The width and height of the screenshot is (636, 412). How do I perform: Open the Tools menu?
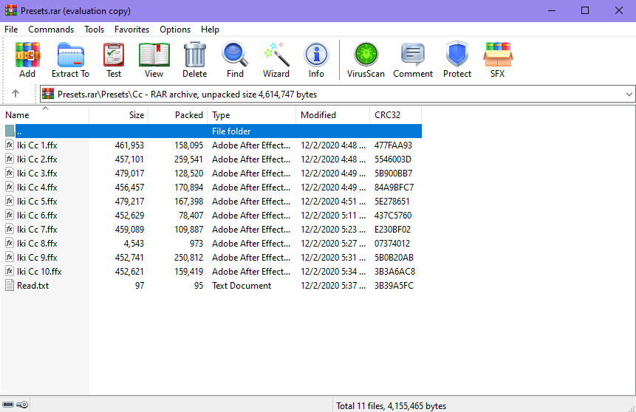(x=94, y=30)
